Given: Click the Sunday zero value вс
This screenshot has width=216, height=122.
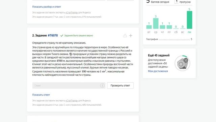Looking at the screenshot, I should 183,27.
